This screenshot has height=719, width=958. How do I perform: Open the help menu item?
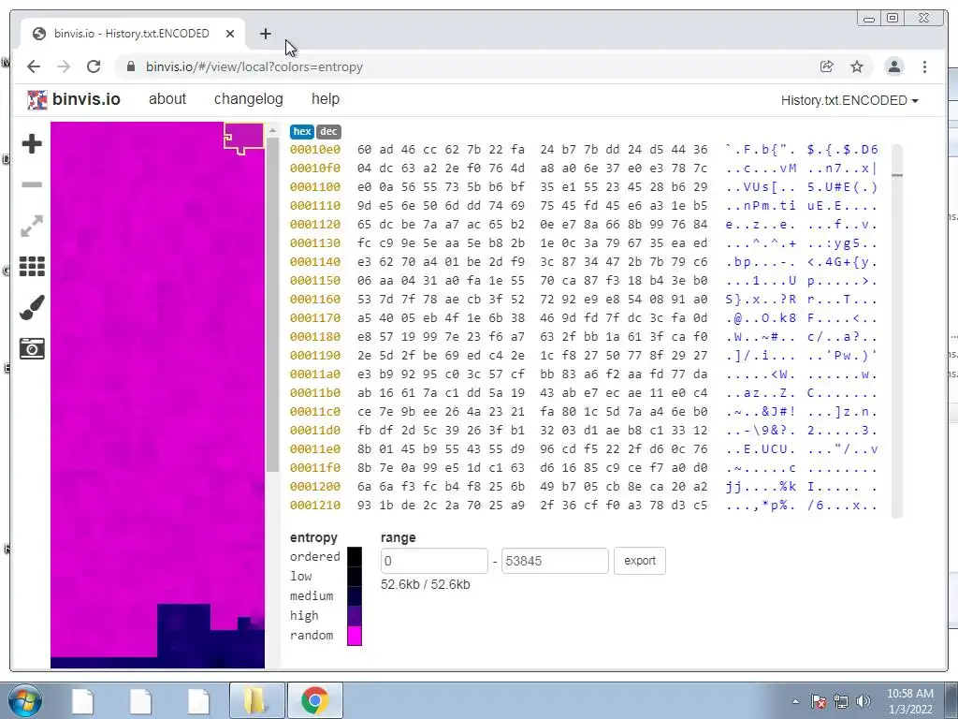click(325, 99)
